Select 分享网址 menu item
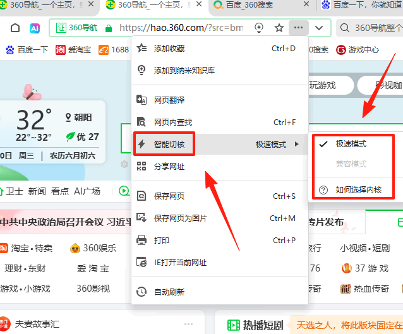This screenshot has width=403, height=334. (x=220, y=166)
